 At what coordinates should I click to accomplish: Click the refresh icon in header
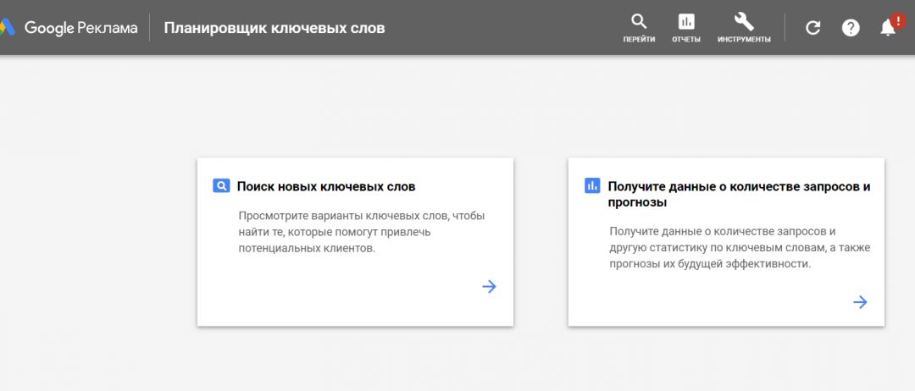tap(812, 28)
